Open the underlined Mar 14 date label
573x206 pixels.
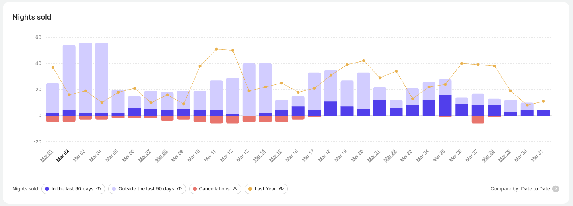(x=260, y=156)
